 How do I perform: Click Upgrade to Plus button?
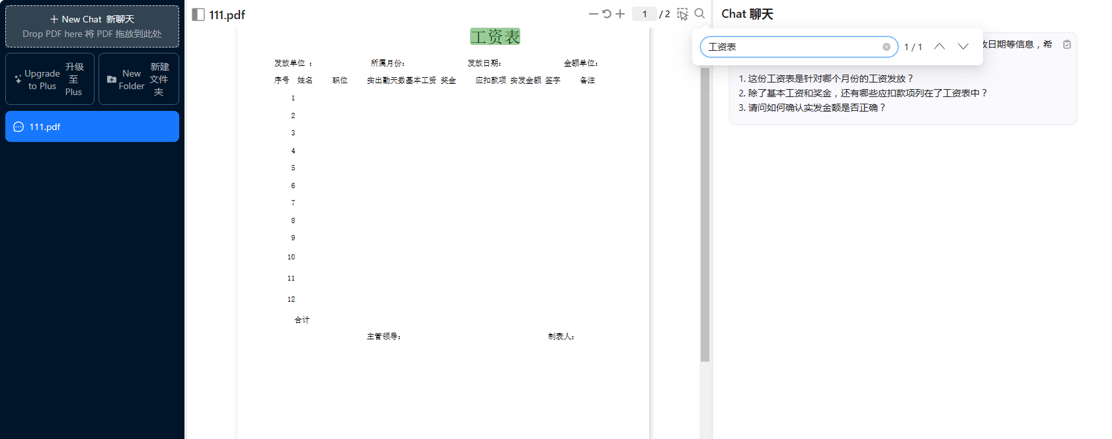point(50,79)
